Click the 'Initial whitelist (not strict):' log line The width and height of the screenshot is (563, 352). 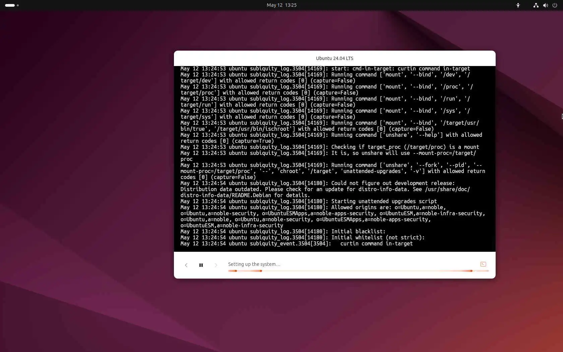(303, 237)
